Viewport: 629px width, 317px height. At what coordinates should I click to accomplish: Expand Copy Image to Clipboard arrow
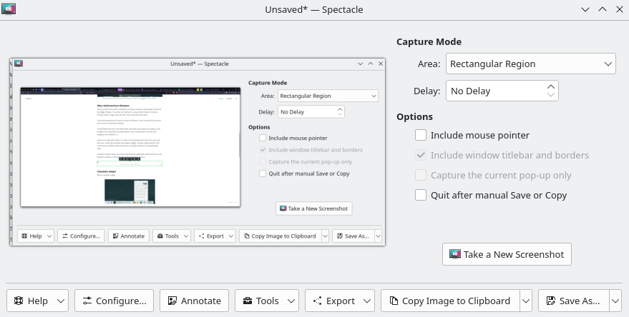click(x=526, y=301)
